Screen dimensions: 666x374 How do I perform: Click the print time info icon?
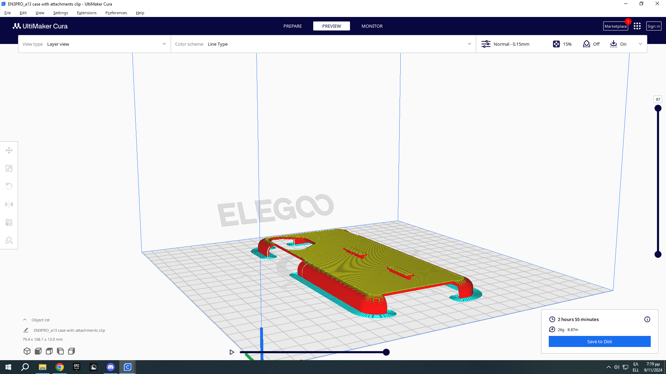[647, 319]
